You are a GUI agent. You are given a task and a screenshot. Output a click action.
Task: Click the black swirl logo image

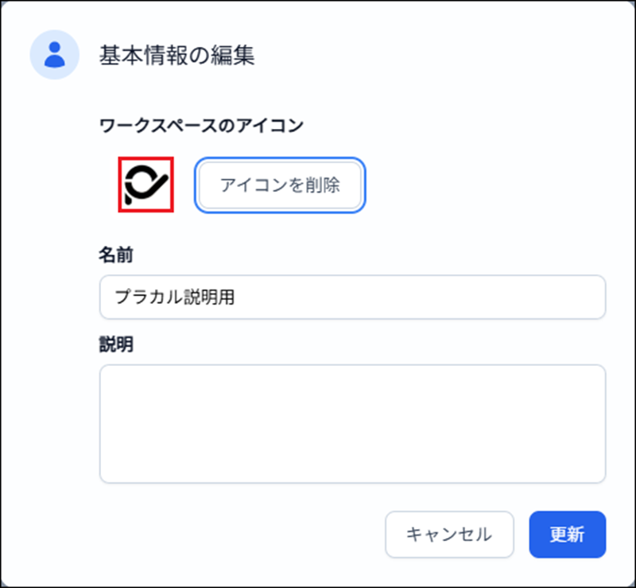pos(146,185)
